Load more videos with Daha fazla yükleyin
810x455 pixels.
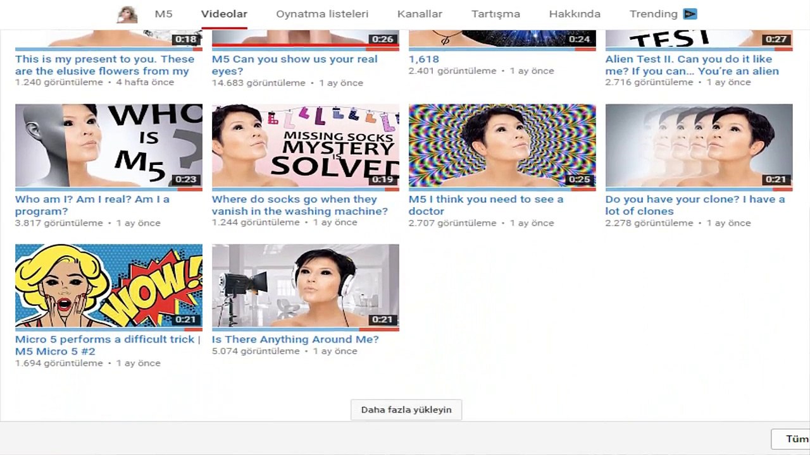coord(406,409)
